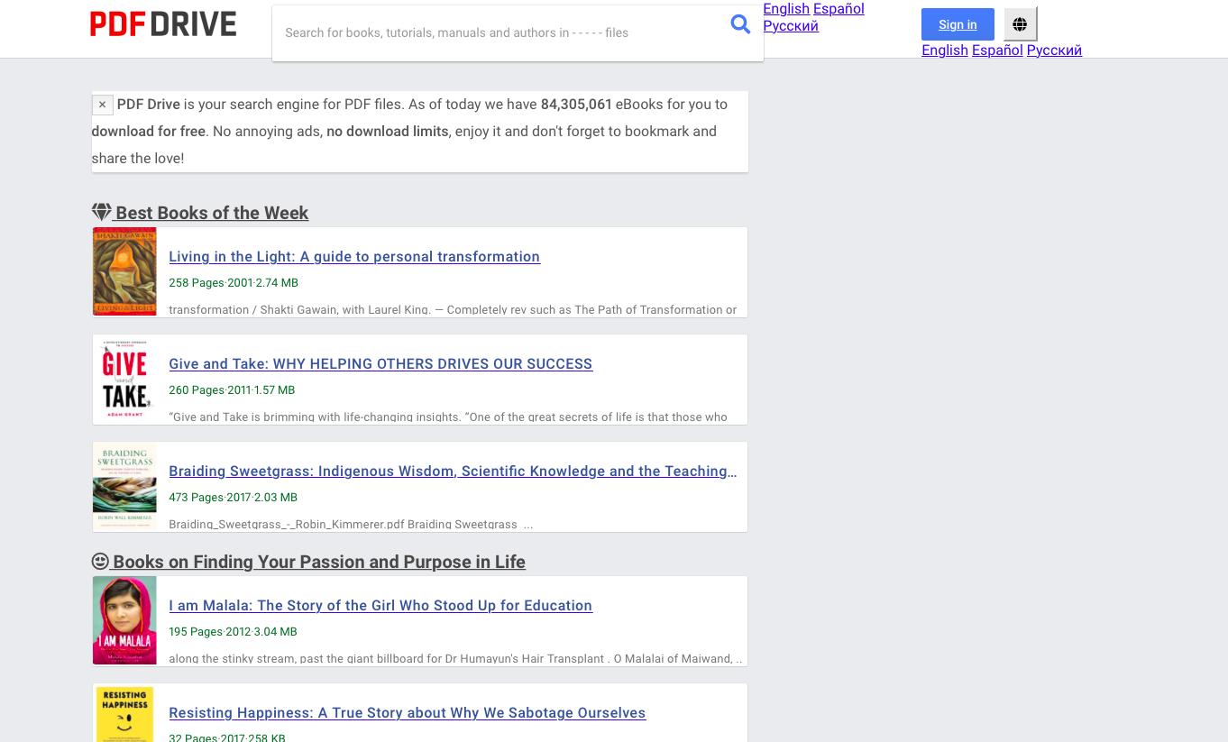Click 'no download limits' bold text
The width and height of the screenshot is (1228, 742).
click(x=387, y=132)
